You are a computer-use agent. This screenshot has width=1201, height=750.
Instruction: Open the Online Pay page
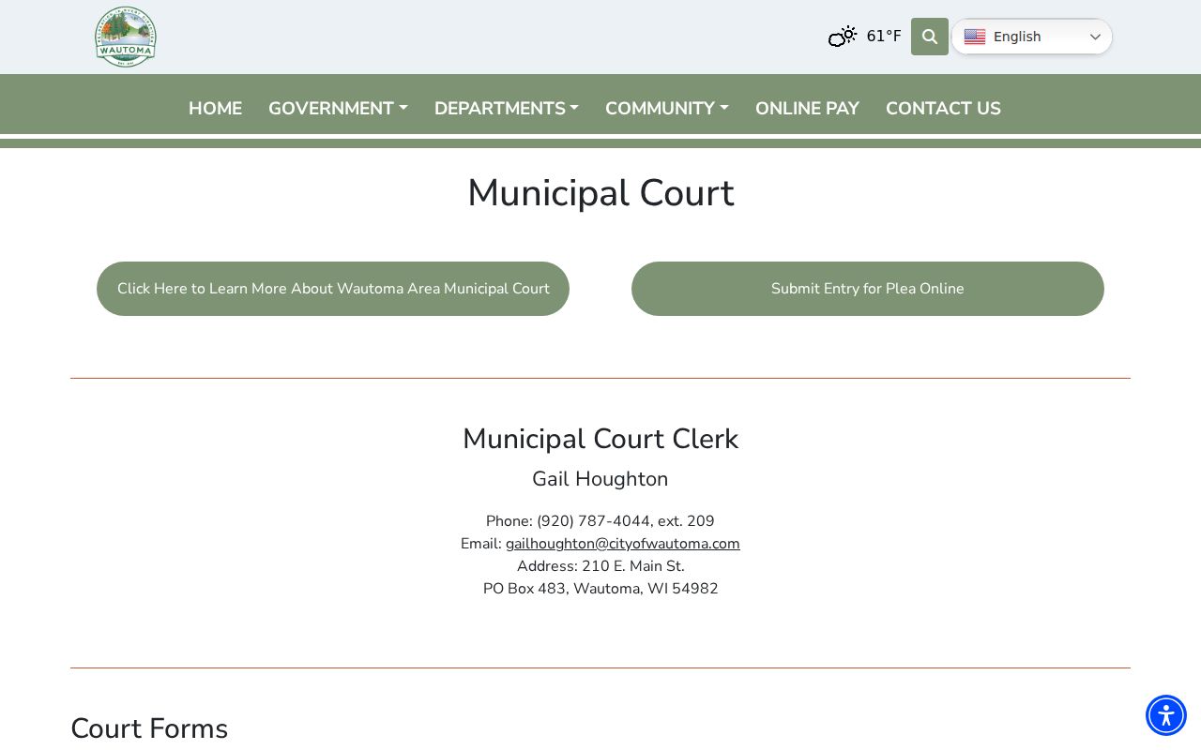807,108
